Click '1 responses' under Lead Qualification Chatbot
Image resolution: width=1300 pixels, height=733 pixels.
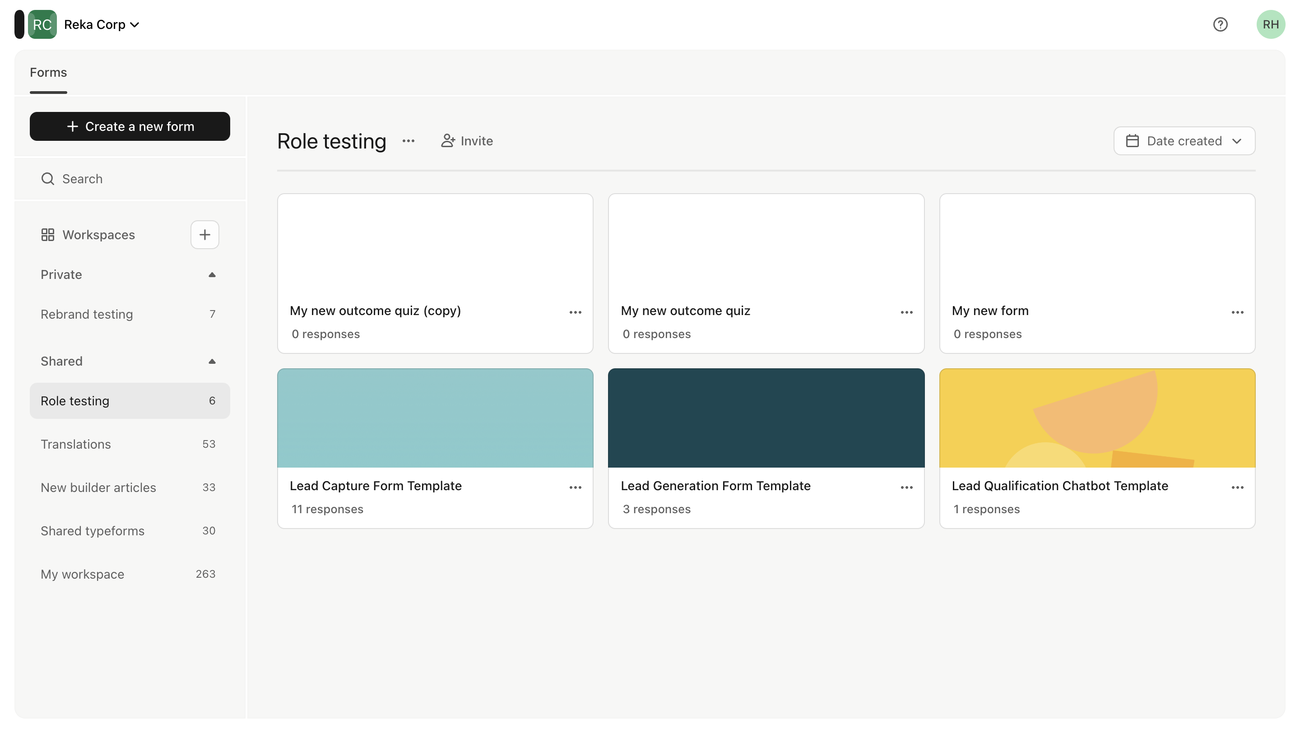click(x=987, y=509)
